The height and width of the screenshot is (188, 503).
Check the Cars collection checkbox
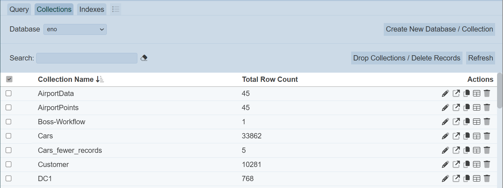coord(9,136)
